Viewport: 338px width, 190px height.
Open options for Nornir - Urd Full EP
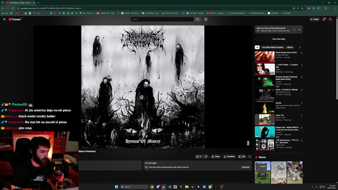point(302,90)
